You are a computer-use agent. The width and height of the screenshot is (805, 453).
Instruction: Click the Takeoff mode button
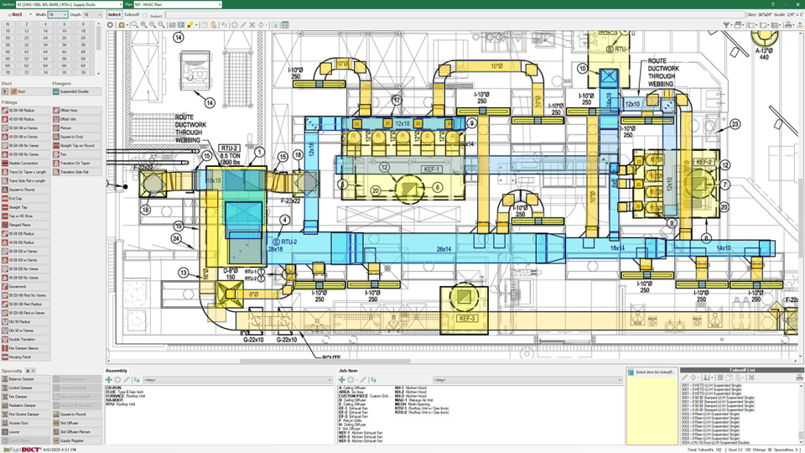[x=132, y=14]
